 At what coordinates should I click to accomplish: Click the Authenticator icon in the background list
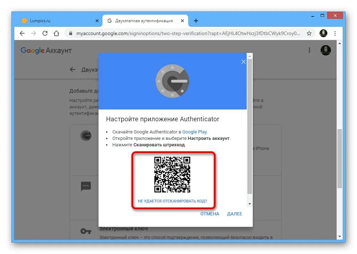(x=86, y=136)
